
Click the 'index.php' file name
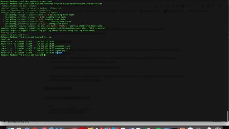click(x=60, y=51)
